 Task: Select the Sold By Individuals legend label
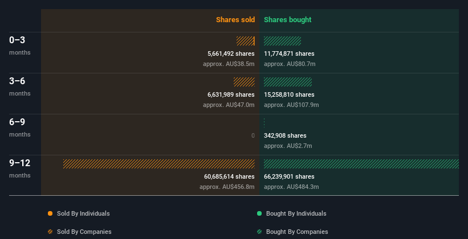click(83, 213)
